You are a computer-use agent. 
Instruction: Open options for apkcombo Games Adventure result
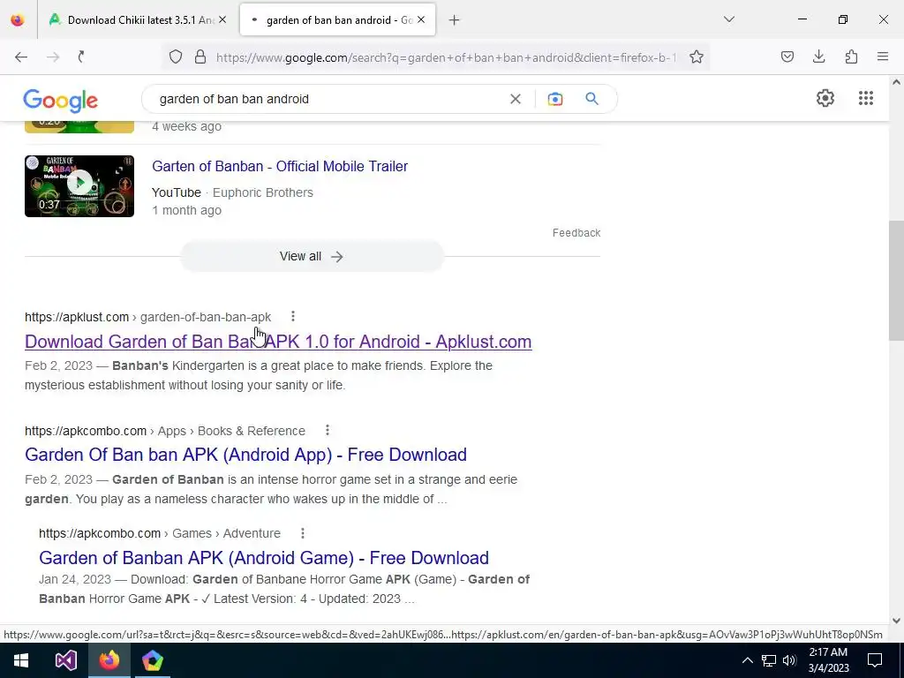point(303,533)
